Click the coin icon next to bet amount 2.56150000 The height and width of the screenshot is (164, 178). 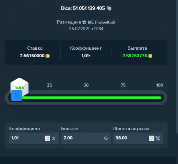[x=48, y=56]
